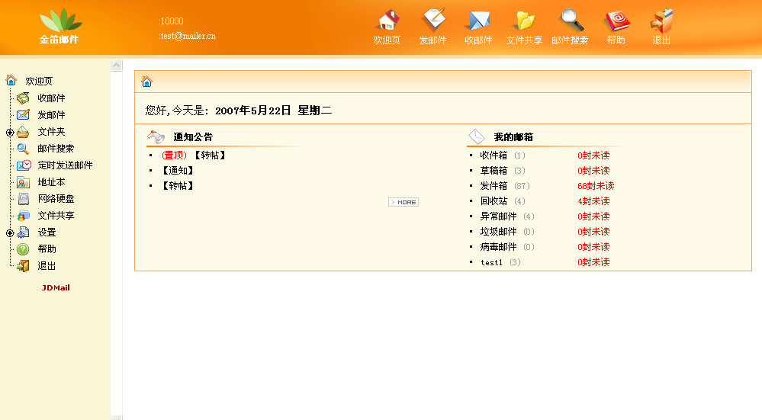Image resolution: width=762 pixels, height=420 pixels.
Task: Open 文件共享 folder icon in top toolbar
Action: (x=524, y=21)
